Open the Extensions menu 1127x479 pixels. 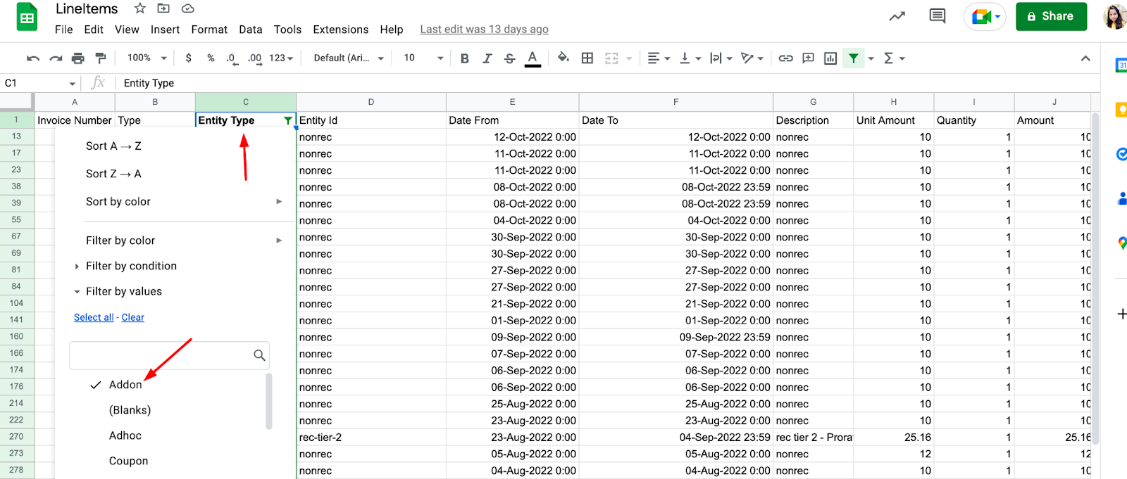(x=340, y=30)
